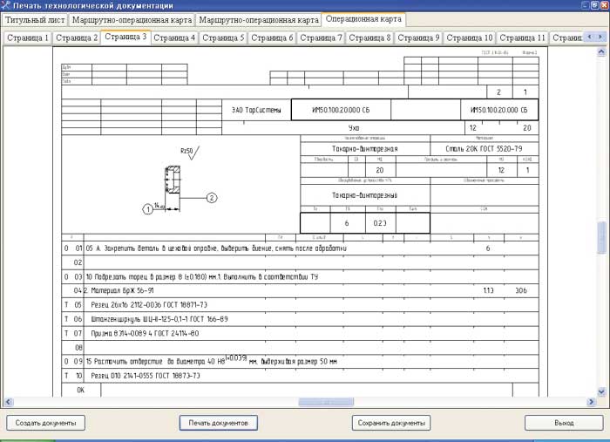Viewport: 610px width, 442px height.
Task: Go to the Страница 4 page tab
Action: coord(174,38)
